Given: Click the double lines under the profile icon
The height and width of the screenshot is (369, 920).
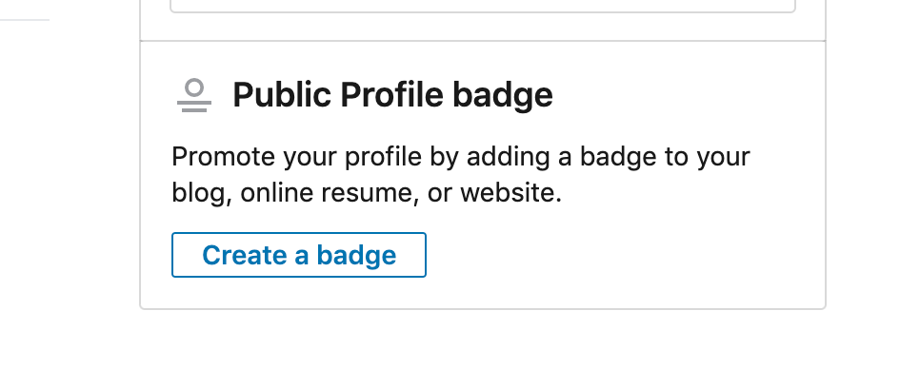Looking at the screenshot, I should (193, 107).
